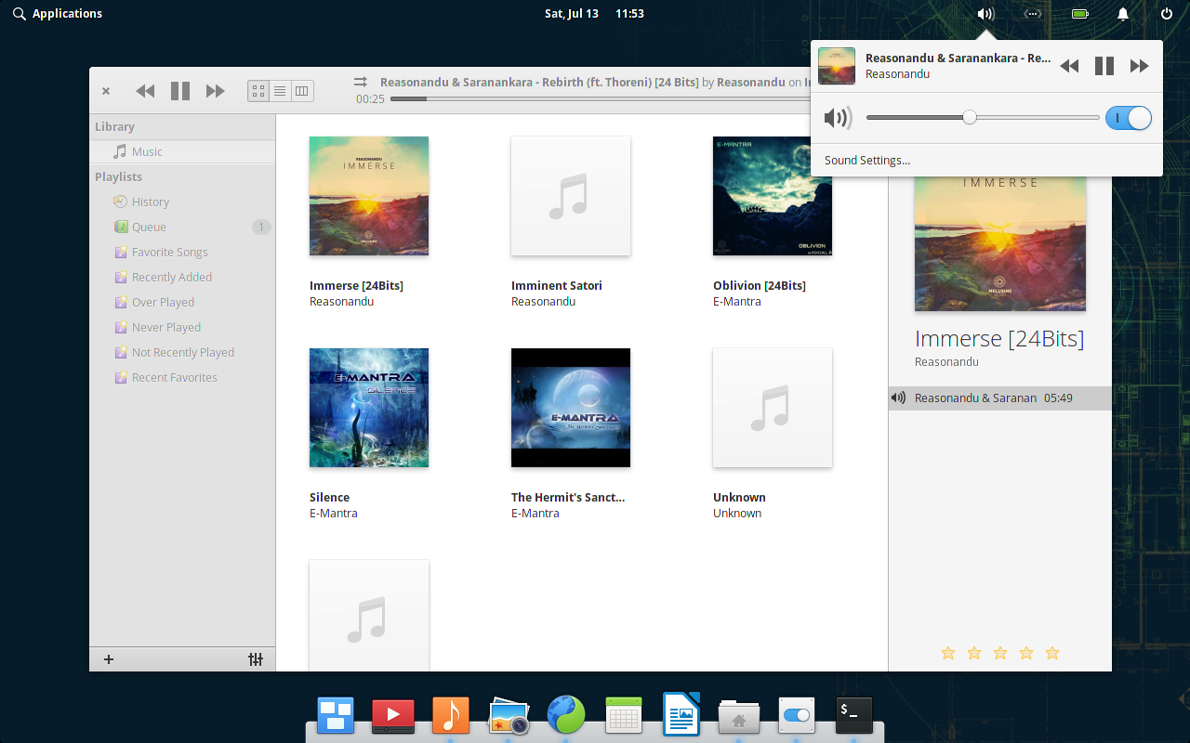Image resolution: width=1190 pixels, height=743 pixels.
Task: Switch to column view
Action: point(301,91)
